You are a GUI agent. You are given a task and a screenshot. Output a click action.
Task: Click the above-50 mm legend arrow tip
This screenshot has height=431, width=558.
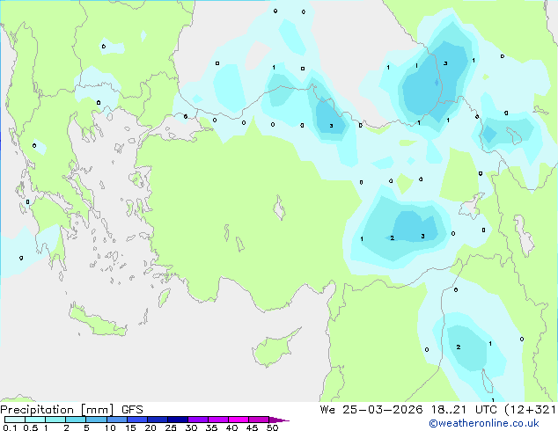tap(279, 420)
